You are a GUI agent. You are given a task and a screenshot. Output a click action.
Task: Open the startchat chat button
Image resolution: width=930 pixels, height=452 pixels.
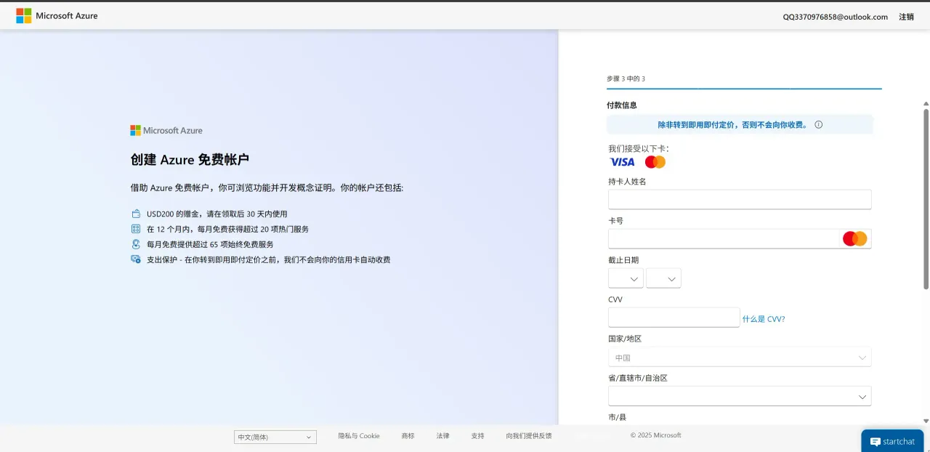[892, 441]
